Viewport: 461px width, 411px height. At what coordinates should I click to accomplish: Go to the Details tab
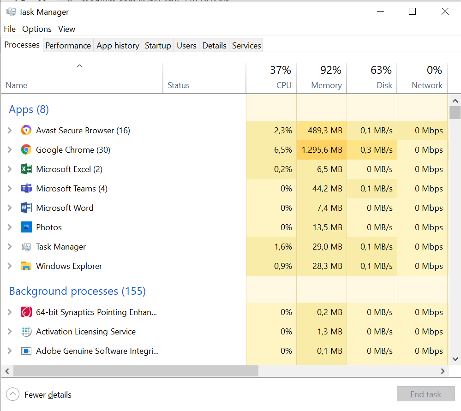pyautogui.click(x=214, y=46)
